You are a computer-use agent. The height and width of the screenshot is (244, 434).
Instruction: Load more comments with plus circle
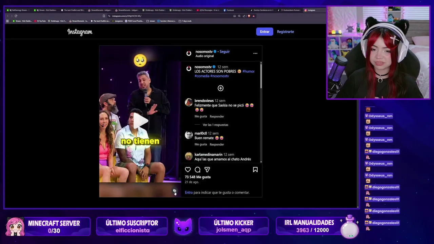pos(220,88)
